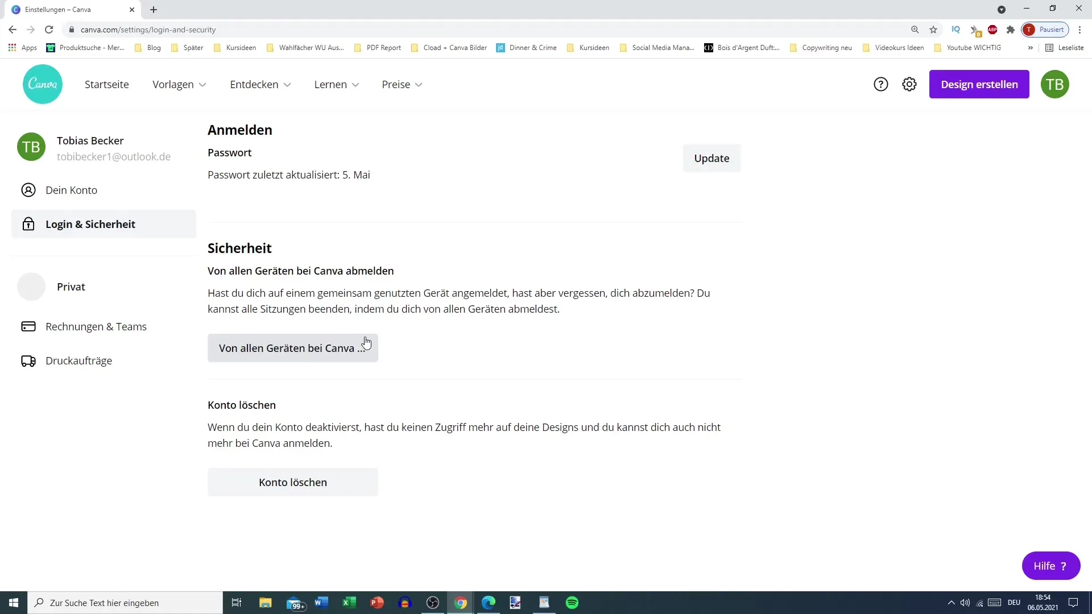The width and height of the screenshot is (1092, 614).
Task: Open a new browser tab
Action: 154,10
